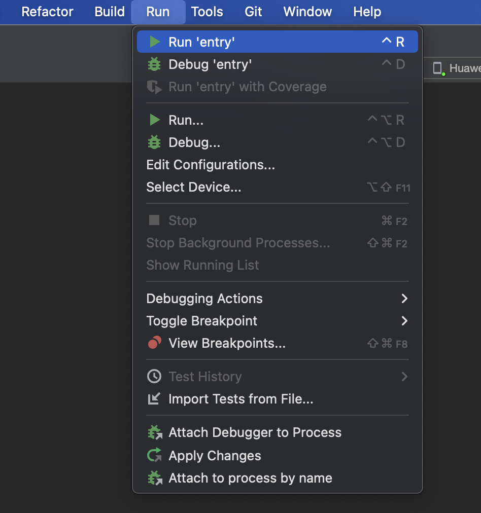Screen dimensions: 481x513
Task: Expand the Toggle Breakpoint submenu arrow
Action: tap(404, 321)
